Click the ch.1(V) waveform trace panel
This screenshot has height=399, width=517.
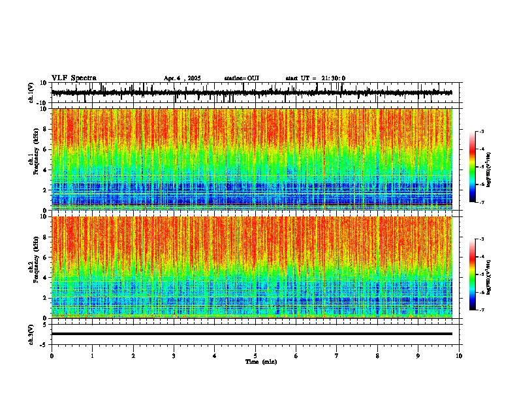coord(257,93)
